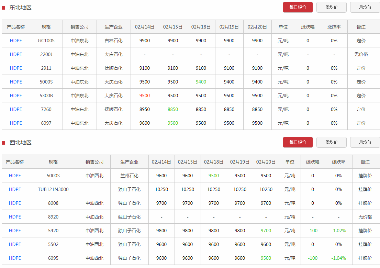Click the -1.02% change rate cell
Image resolution: width=380 pixels, height=268 pixels.
(x=338, y=231)
